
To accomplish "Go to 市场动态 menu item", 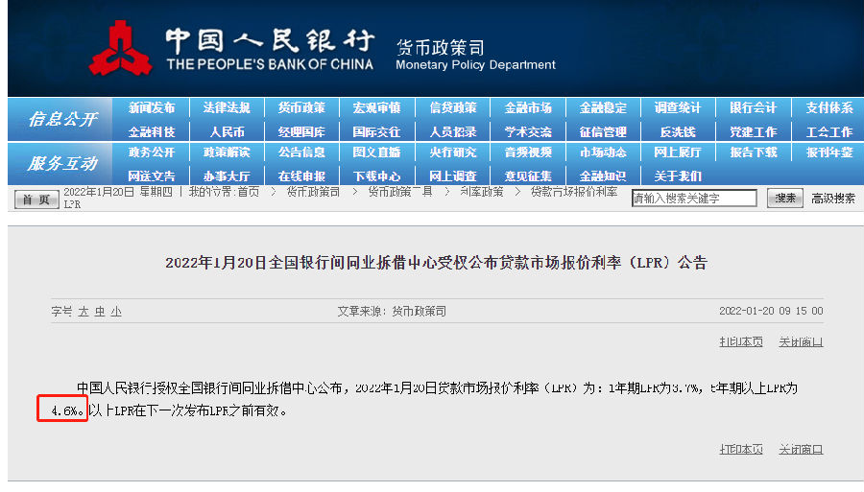I will tap(603, 152).
